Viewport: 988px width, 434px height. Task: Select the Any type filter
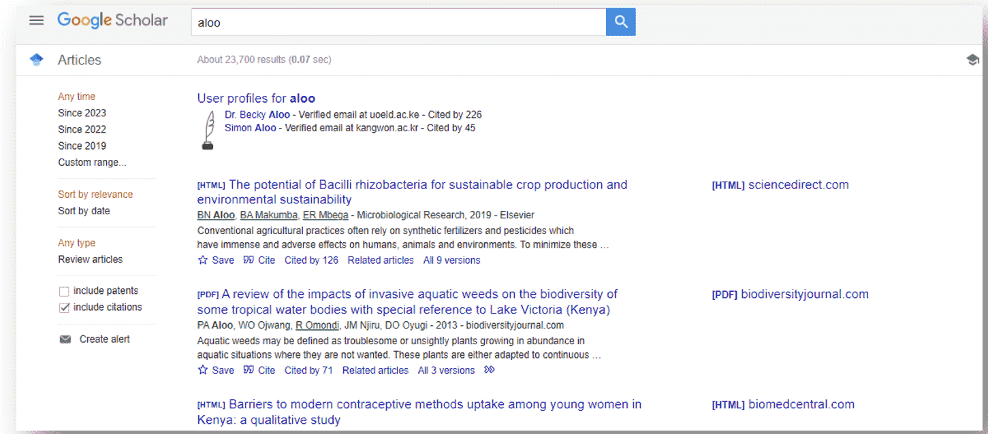76,243
